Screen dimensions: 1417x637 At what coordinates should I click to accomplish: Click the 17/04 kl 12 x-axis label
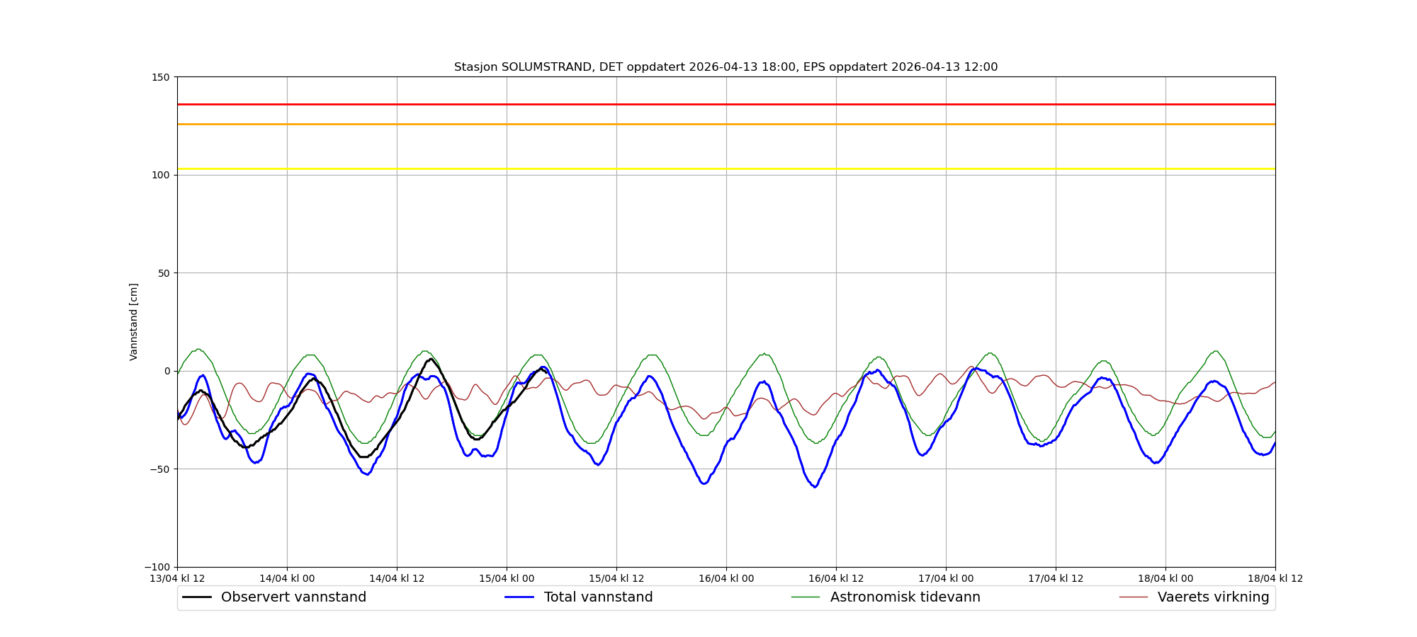point(1056,578)
